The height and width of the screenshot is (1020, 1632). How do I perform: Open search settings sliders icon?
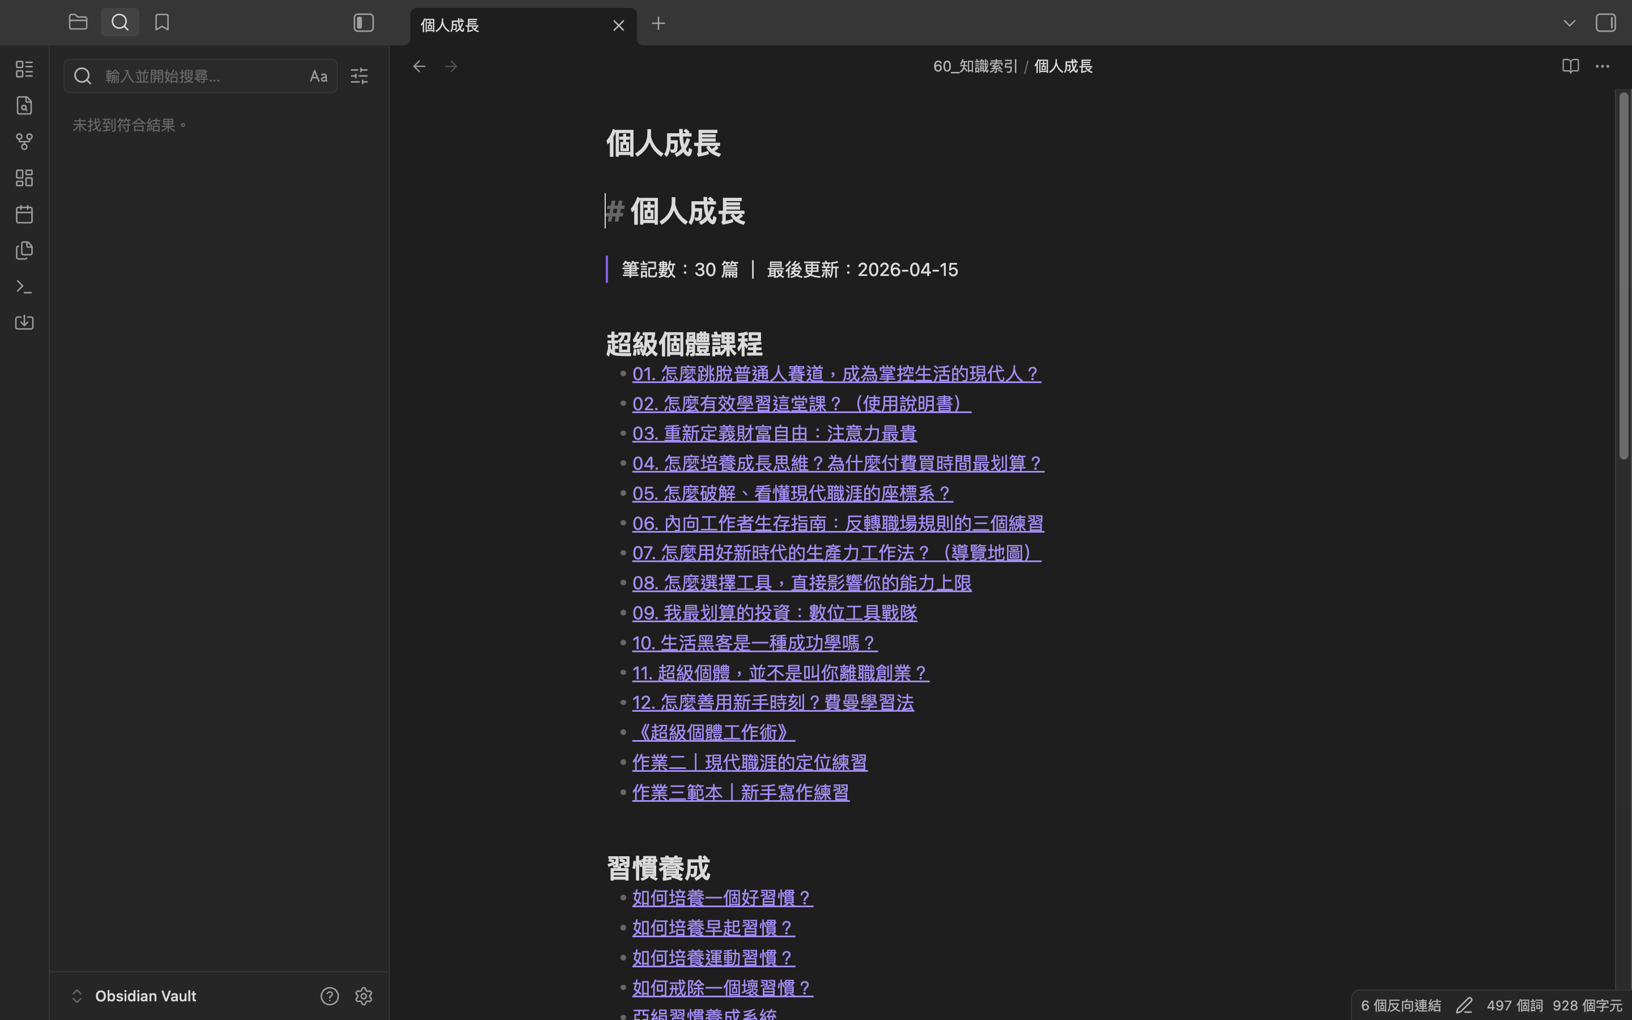pyautogui.click(x=359, y=75)
